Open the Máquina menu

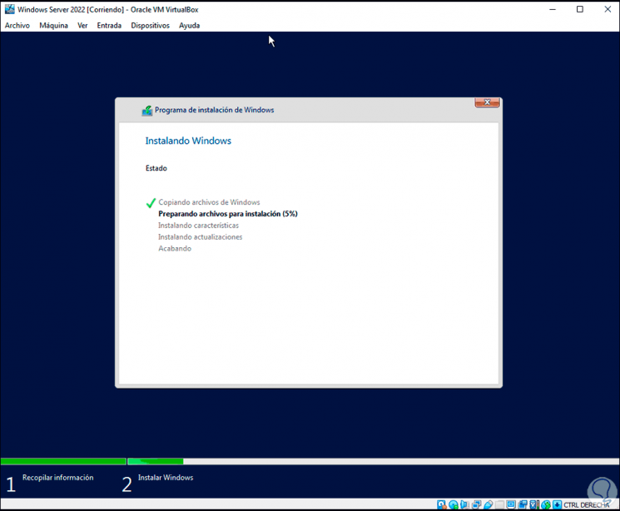click(x=53, y=25)
